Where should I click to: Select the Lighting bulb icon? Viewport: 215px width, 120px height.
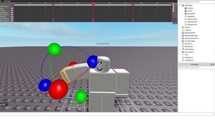(x=183, y=30)
